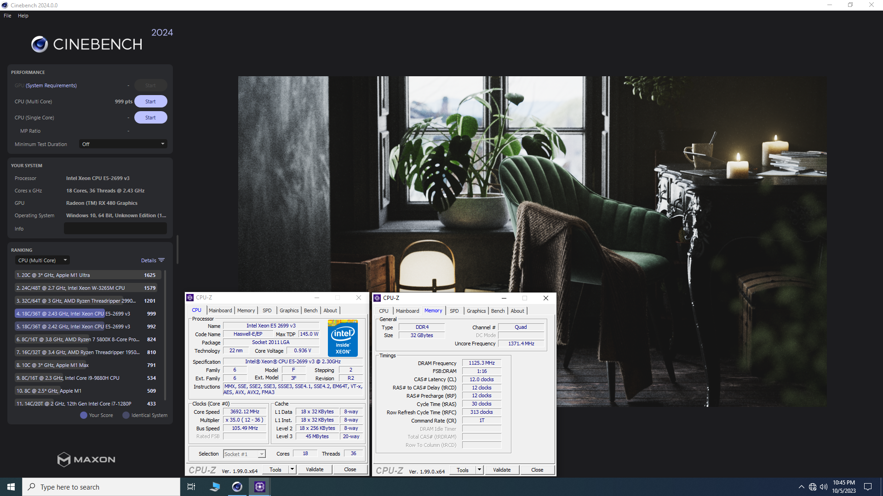Expand Tools arrow in left CPU-Z window
Screen dimensions: 883x496
pos(292,469)
